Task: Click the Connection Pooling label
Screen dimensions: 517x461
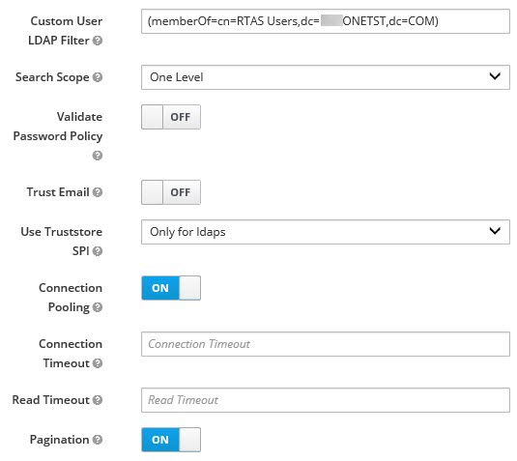Action: pos(71,298)
